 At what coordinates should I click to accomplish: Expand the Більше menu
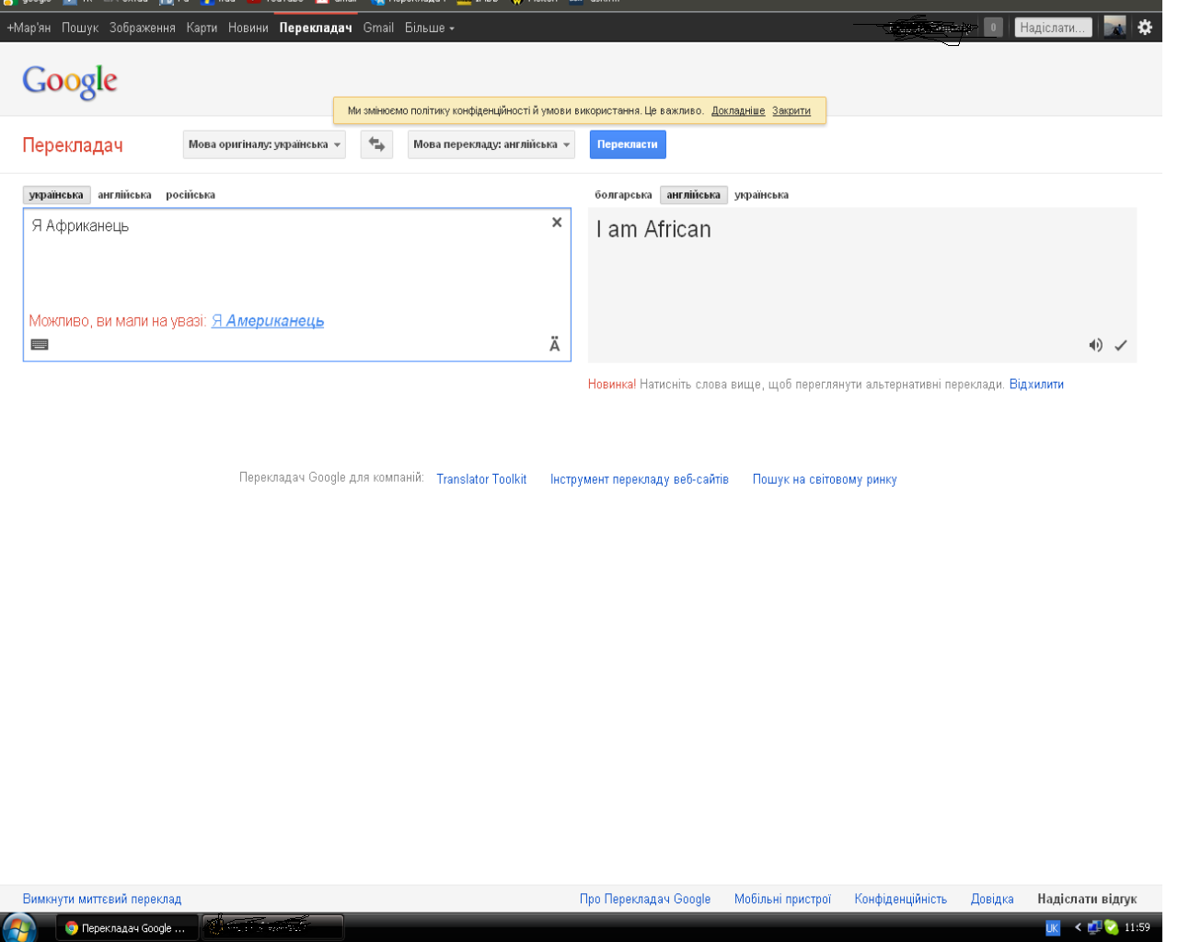click(430, 28)
